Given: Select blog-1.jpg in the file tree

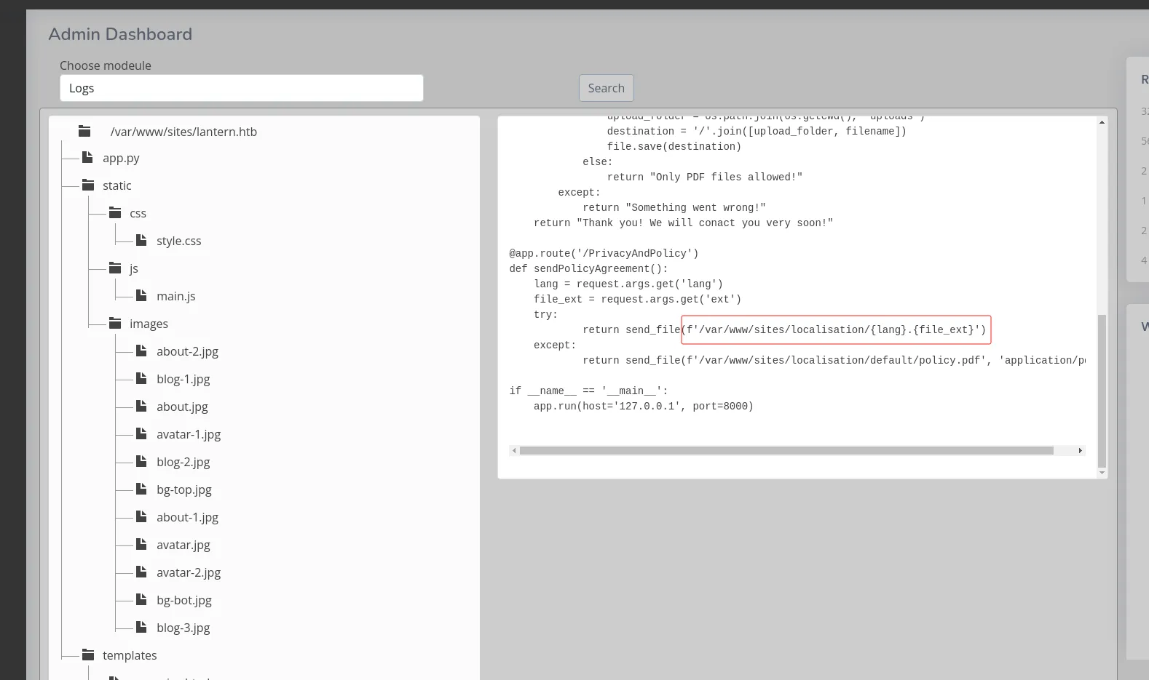Looking at the screenshot, I should [x=183, y=379].
